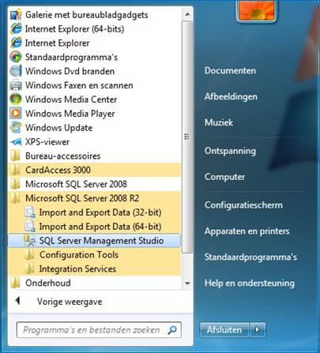Click the Afsluiten button
The image size is (320, 353).
[224, 329]
